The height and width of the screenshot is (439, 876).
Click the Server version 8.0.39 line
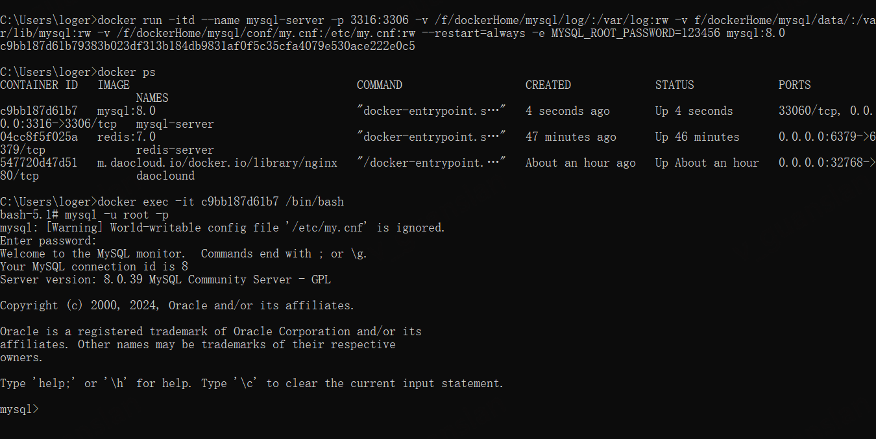(165, 279)
